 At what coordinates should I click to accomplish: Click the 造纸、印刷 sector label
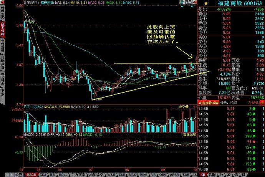[229, 103]
